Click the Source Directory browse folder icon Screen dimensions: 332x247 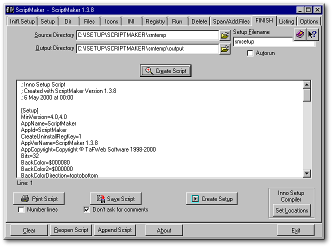225,35
